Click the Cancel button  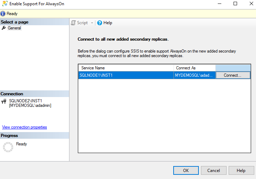[214, 171]
